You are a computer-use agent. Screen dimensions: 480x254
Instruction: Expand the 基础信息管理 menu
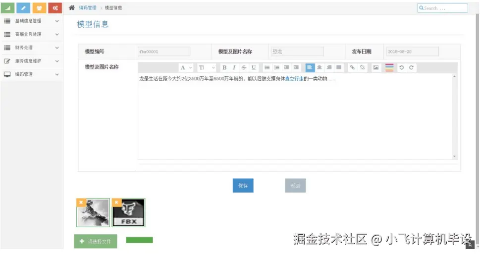coord(32,21)
